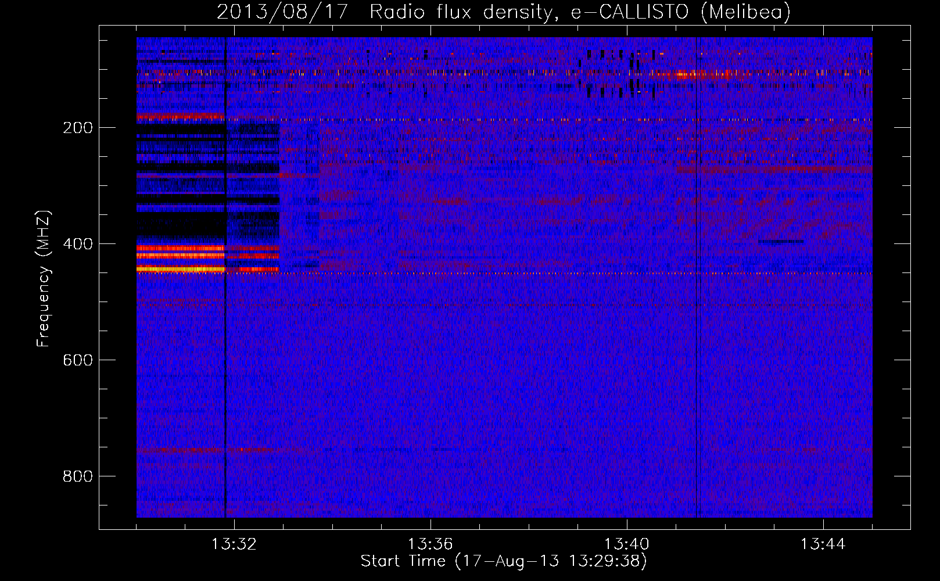Click the 13:36 time tick label

point(430,544)
